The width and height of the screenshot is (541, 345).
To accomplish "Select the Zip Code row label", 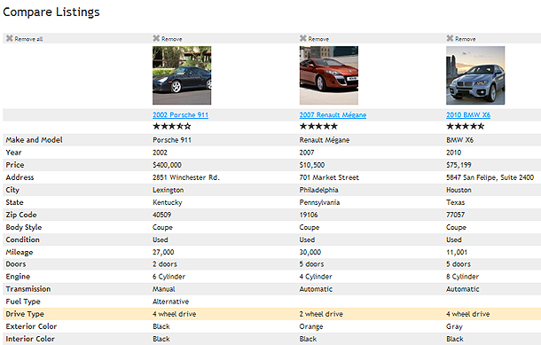I will 21,215.
